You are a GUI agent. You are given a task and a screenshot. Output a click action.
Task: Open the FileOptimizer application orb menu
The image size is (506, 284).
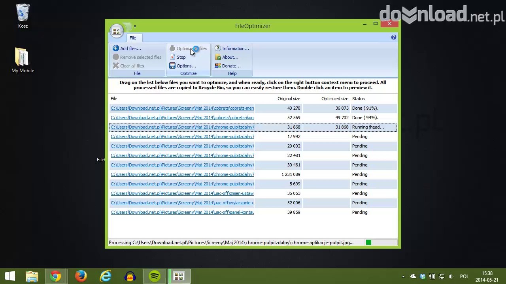(116, 31)
